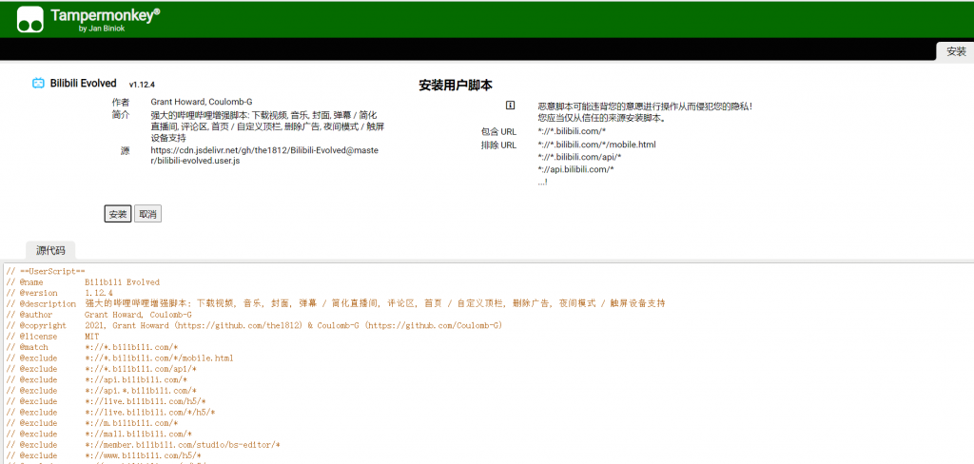
Task: Click the '// @description' code line
Action: (x=336, y=303)
